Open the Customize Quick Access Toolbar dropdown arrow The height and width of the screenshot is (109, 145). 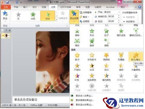pos(21,2)
